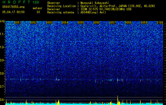This screenshot has height=105, width=166.
Task: Click the Ogata-vill. Akita-Pref. JAPAN location text
Action: click(118, 6)
